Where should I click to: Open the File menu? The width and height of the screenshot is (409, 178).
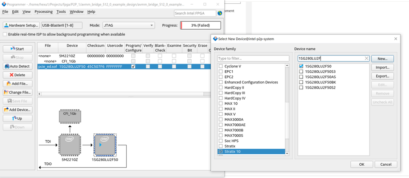tap(5, 12)
